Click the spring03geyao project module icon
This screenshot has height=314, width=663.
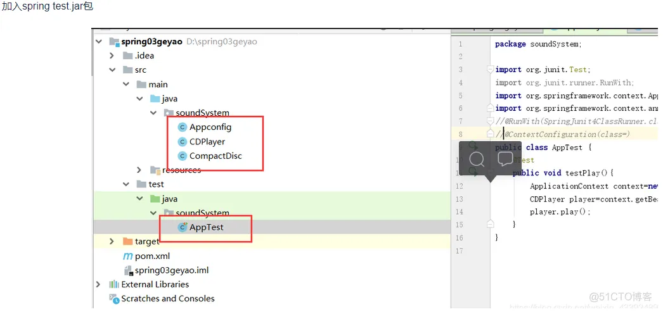click(x=114, y=42)
